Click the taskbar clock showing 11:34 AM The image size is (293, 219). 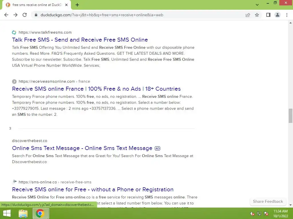pos(280,214)
